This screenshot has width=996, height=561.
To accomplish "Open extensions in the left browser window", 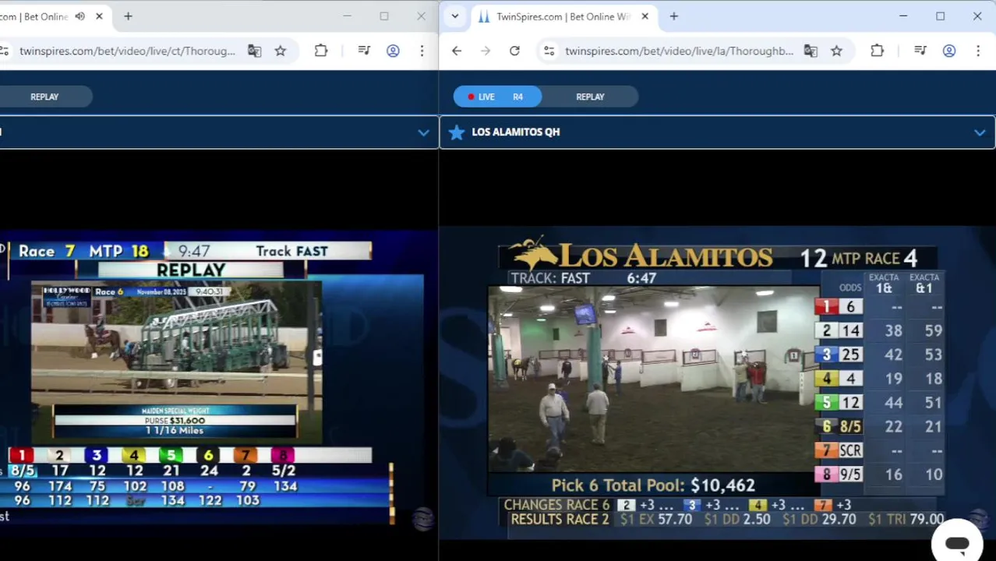I will pyautogui.click(x=321, y=51).
